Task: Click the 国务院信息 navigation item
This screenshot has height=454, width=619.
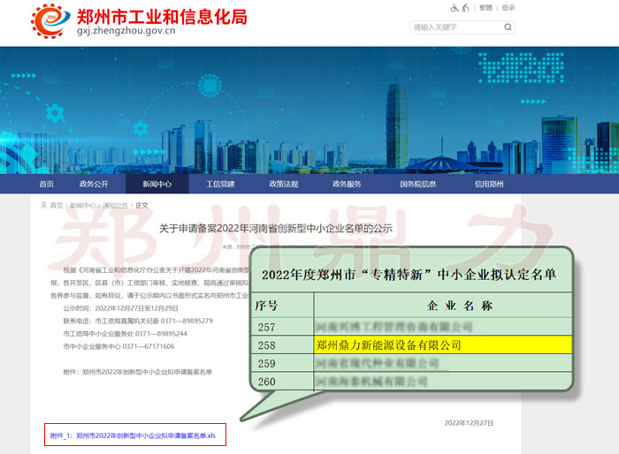Action: [x=418, y=185]
